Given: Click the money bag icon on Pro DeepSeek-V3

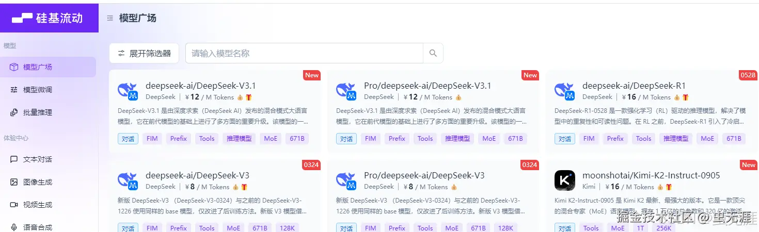Looking at the screenshot, I should click(454, 187).
